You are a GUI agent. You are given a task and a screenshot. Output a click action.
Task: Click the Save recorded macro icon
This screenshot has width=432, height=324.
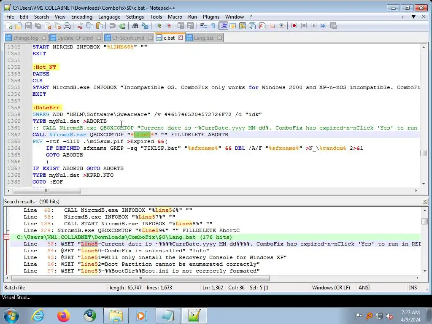(x=333, y=26)
